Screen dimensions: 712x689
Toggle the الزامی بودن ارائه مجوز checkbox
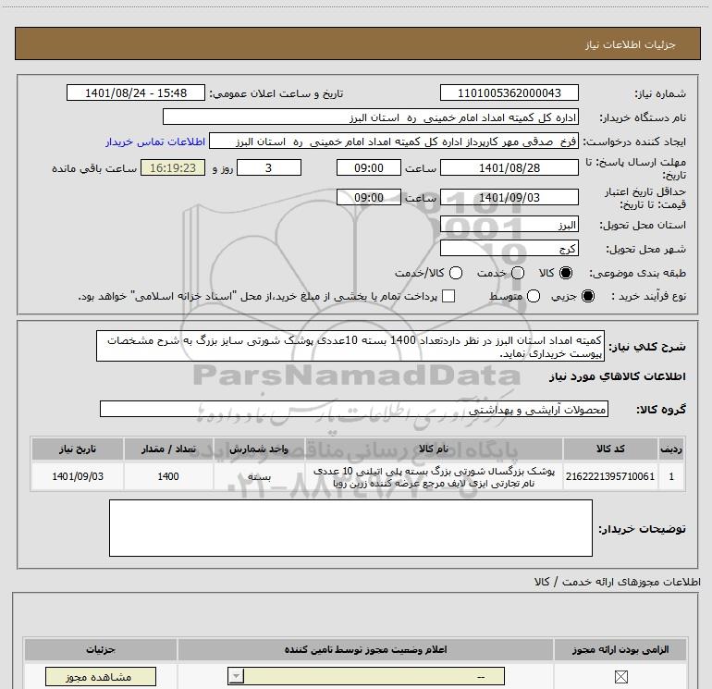(620, 677)
